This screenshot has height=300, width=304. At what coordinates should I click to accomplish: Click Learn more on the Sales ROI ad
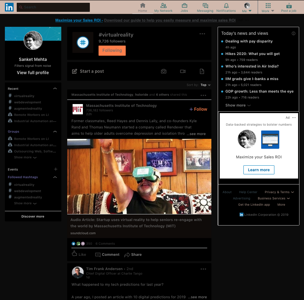pos(259,170)
